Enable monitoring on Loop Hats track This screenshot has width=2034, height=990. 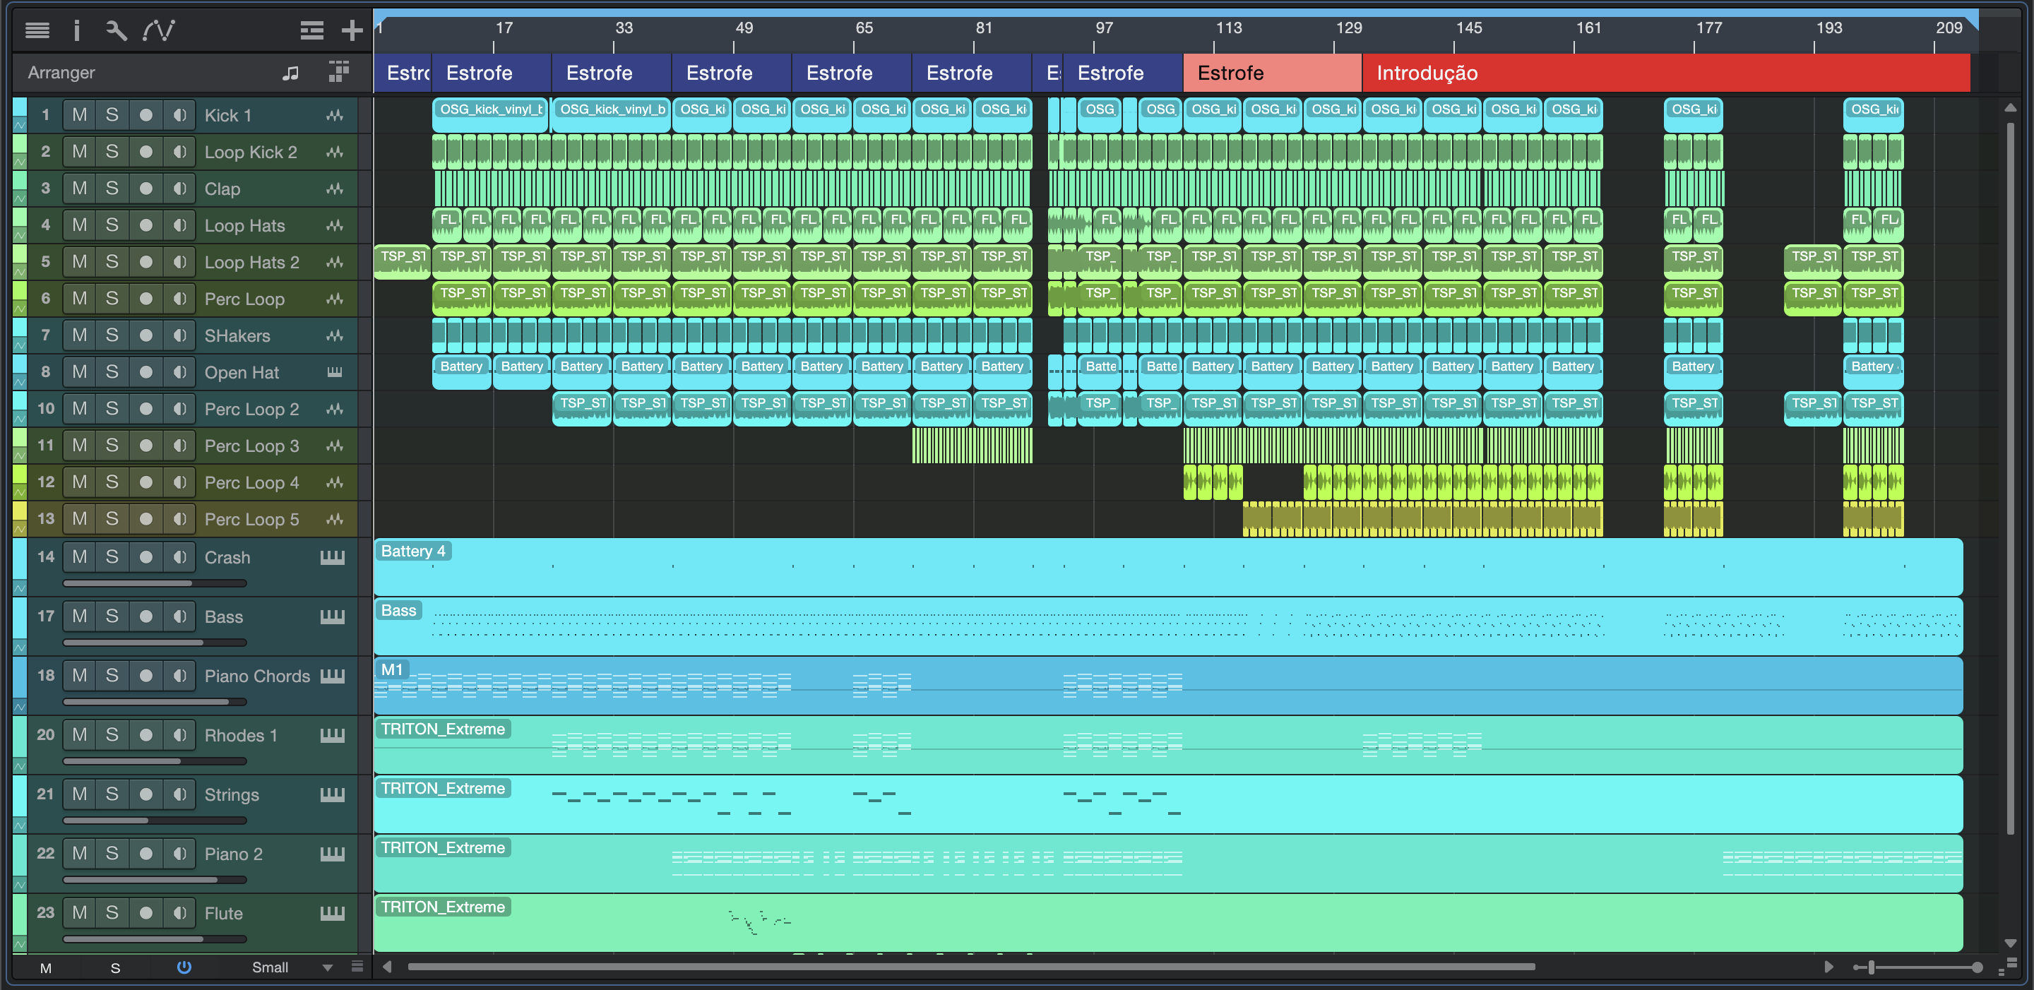(179, 225)
